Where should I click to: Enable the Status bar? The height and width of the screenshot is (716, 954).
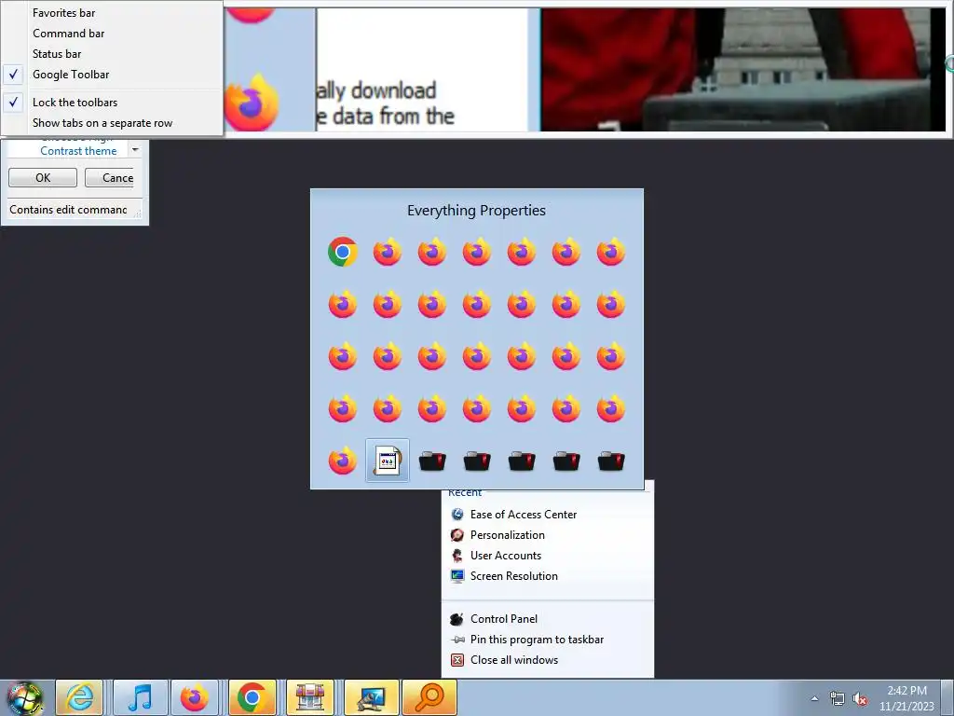[x=112, y=53]
